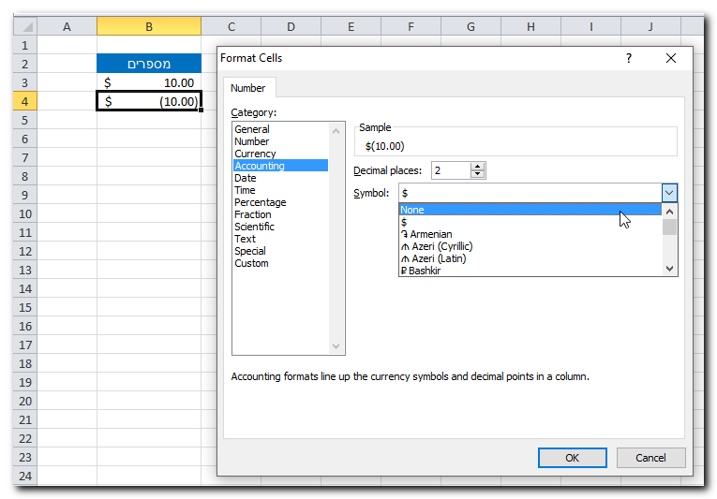717x499 pixels.
Task: Select None in the symbol list
Action: [530, 210]
